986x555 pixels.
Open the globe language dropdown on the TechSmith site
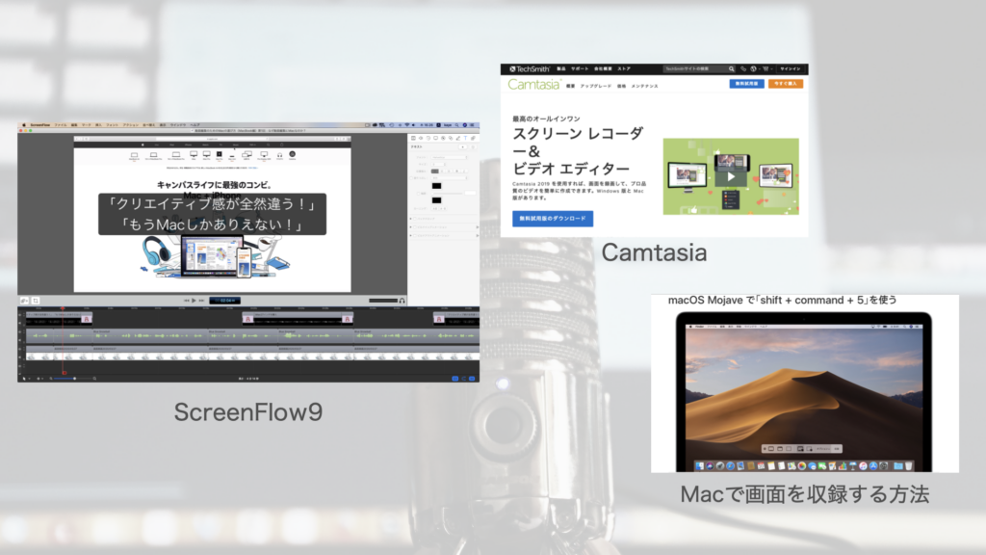coord(753,68)
